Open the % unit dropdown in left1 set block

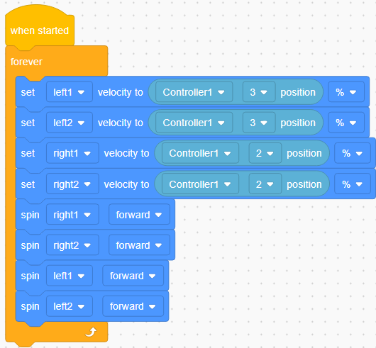tap(346, 92)
